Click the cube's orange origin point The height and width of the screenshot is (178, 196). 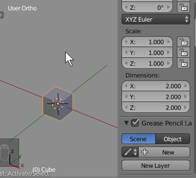pos(58,103)
